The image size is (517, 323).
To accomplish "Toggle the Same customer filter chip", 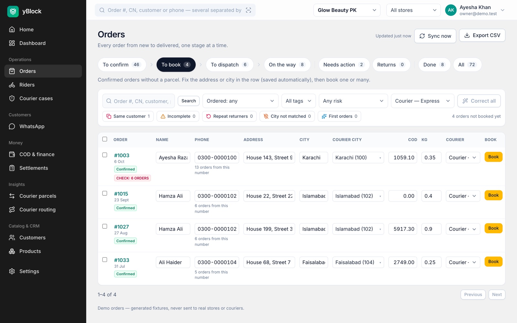I will [128, 116].
